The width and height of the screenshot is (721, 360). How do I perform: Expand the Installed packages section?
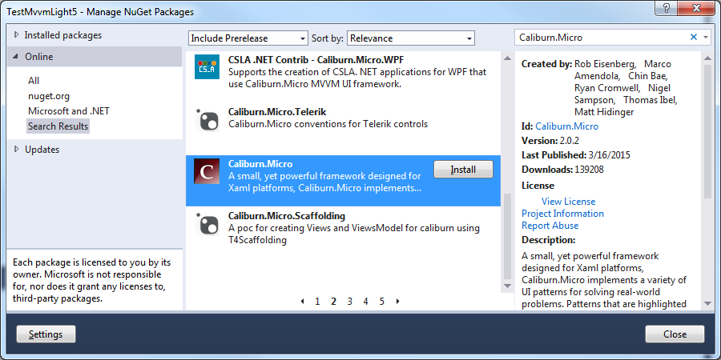(17, 35)
